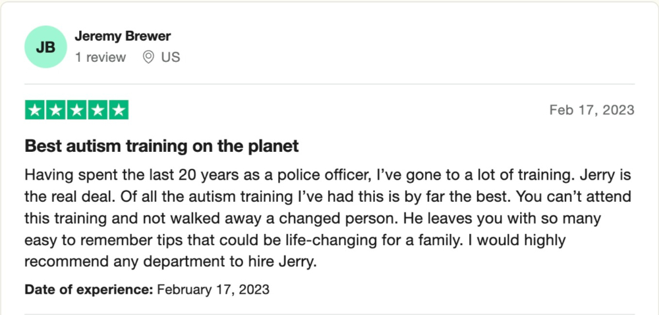Click the review body paragraph text

click(x=328, y=218)
